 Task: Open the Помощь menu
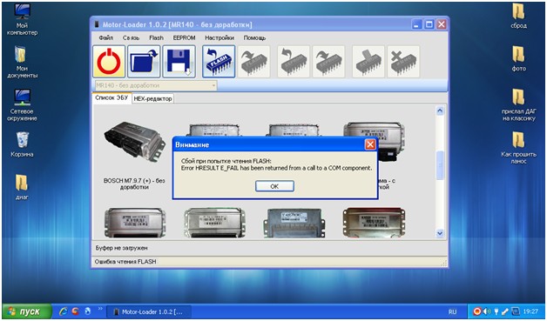[x=254, y=37]
